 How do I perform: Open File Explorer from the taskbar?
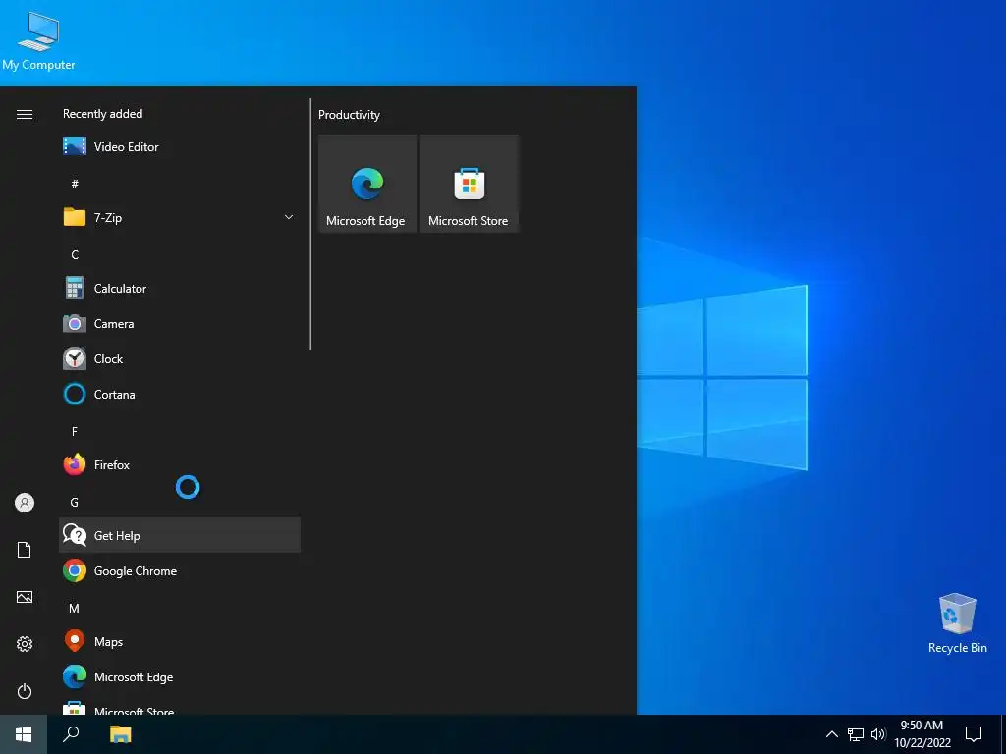(120, 734)
